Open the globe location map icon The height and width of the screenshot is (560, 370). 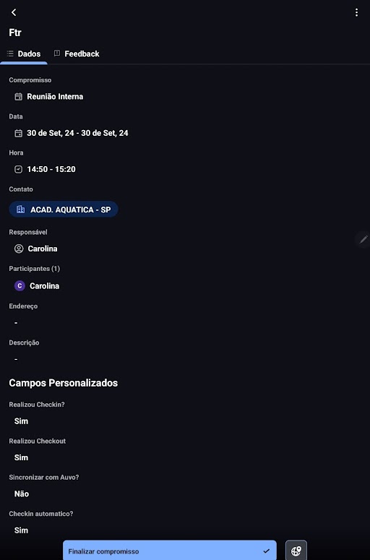(296, 551)
